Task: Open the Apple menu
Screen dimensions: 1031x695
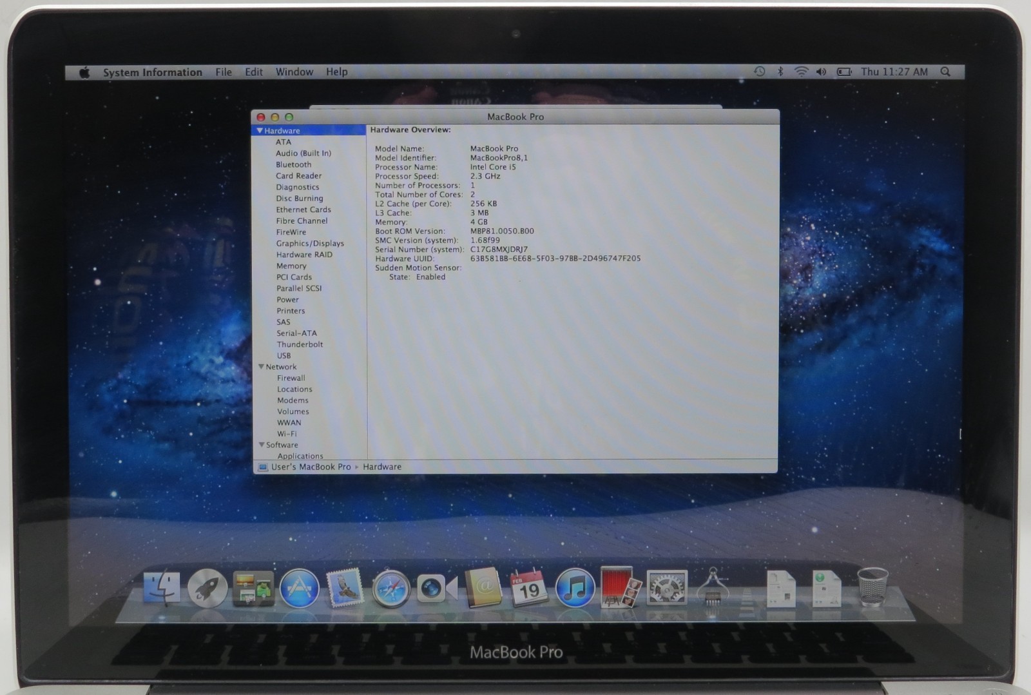Action: tap(84, 72)
